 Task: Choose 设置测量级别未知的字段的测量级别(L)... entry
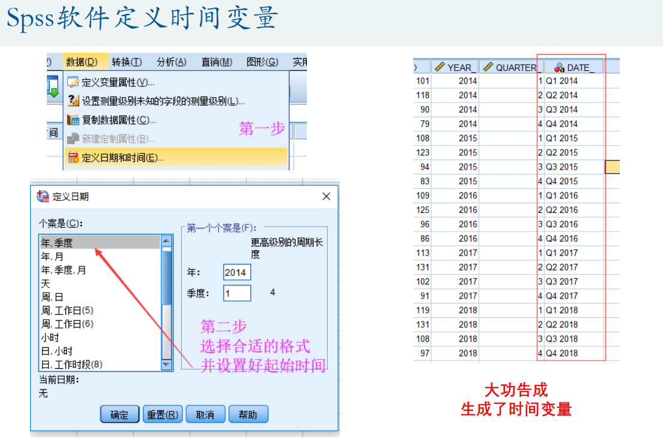(x=177, y=101)
